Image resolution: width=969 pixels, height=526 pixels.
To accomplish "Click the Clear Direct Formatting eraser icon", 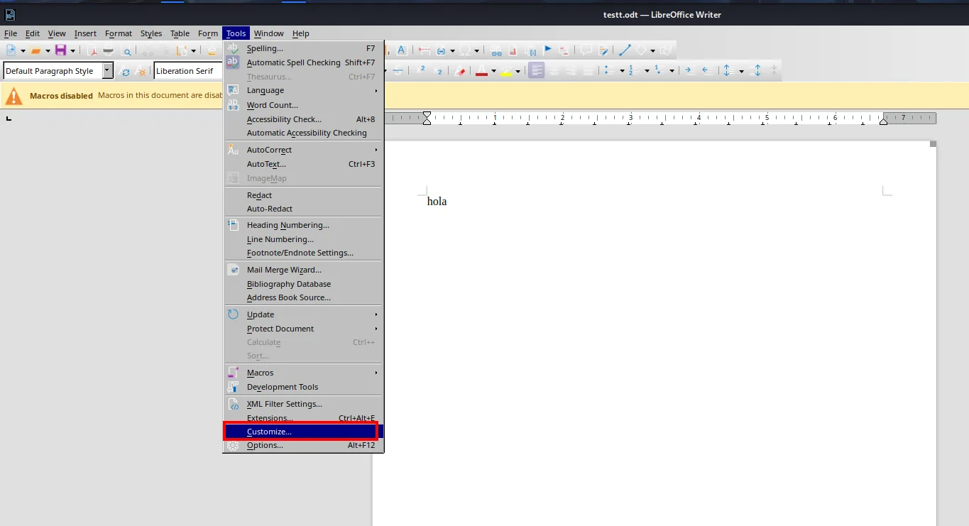I will click(459, 70).
